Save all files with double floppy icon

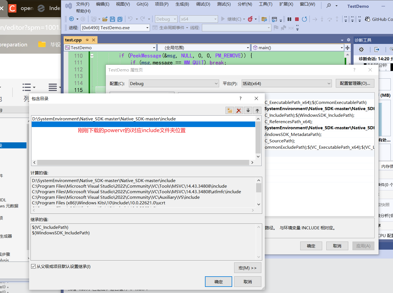point(120,19)
